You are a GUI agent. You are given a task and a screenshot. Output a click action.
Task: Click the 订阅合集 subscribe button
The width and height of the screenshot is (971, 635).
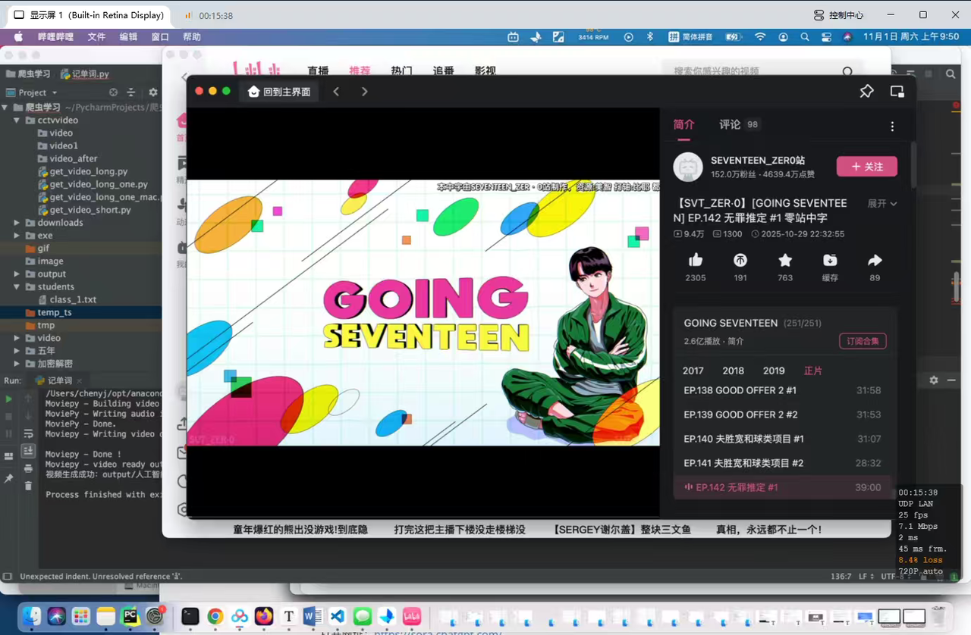(863, 342)
